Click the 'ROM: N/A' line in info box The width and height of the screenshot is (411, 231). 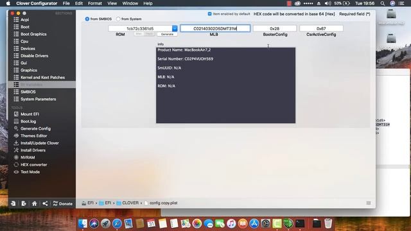[166, 86]
